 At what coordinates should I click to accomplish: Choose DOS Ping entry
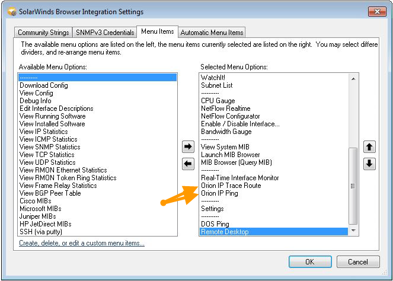pos(274,224)
